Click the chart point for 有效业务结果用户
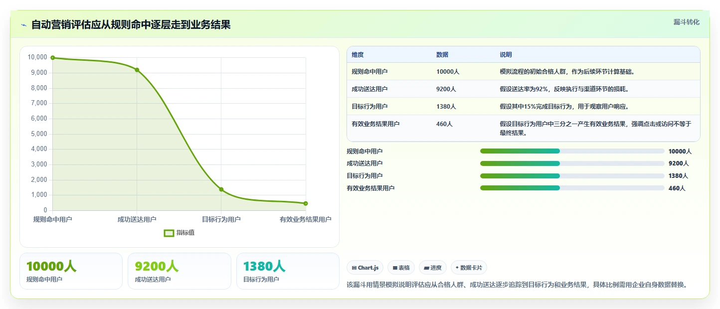Screen dimensions: 720x309 pyautogui.click(x=306, y=203)
